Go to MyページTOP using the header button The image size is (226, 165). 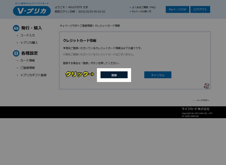[177, 10]
